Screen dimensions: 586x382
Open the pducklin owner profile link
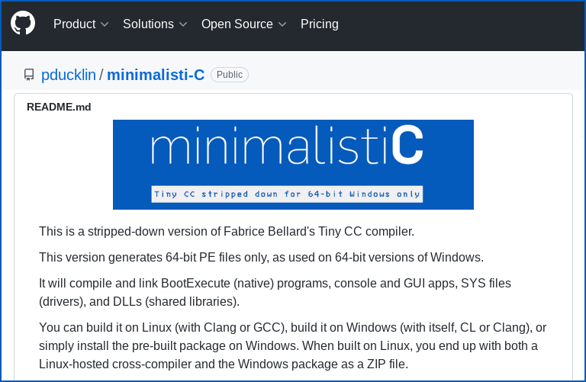pyautogui.click(x=69, y=75)
